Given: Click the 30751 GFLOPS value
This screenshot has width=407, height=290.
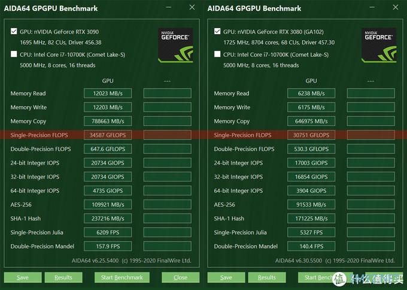Looking at the screenshot, I should click(311, 135).
